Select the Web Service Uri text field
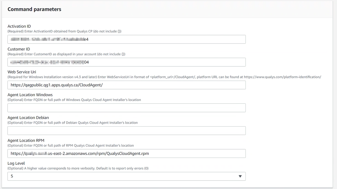 (126, 85)
